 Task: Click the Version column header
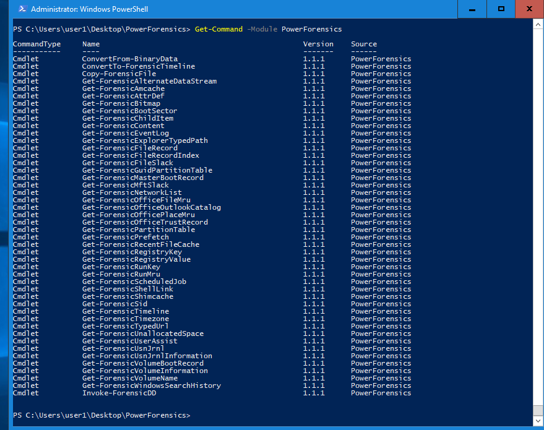coord(318,44)
